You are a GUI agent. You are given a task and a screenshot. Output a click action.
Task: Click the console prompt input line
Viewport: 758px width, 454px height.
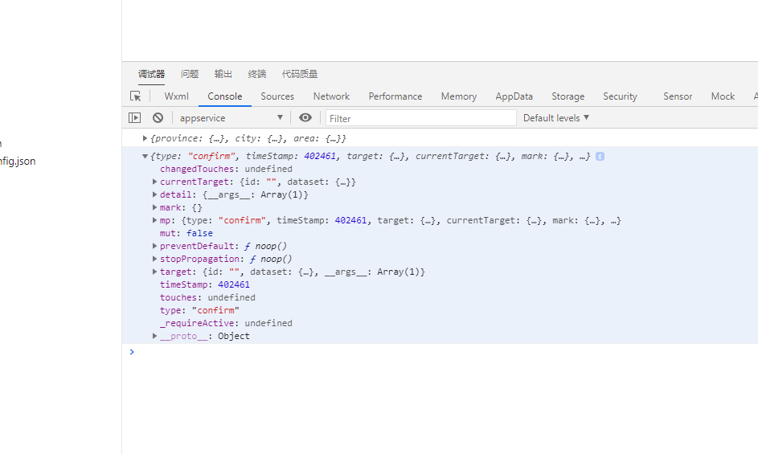[x=442, y=352]
